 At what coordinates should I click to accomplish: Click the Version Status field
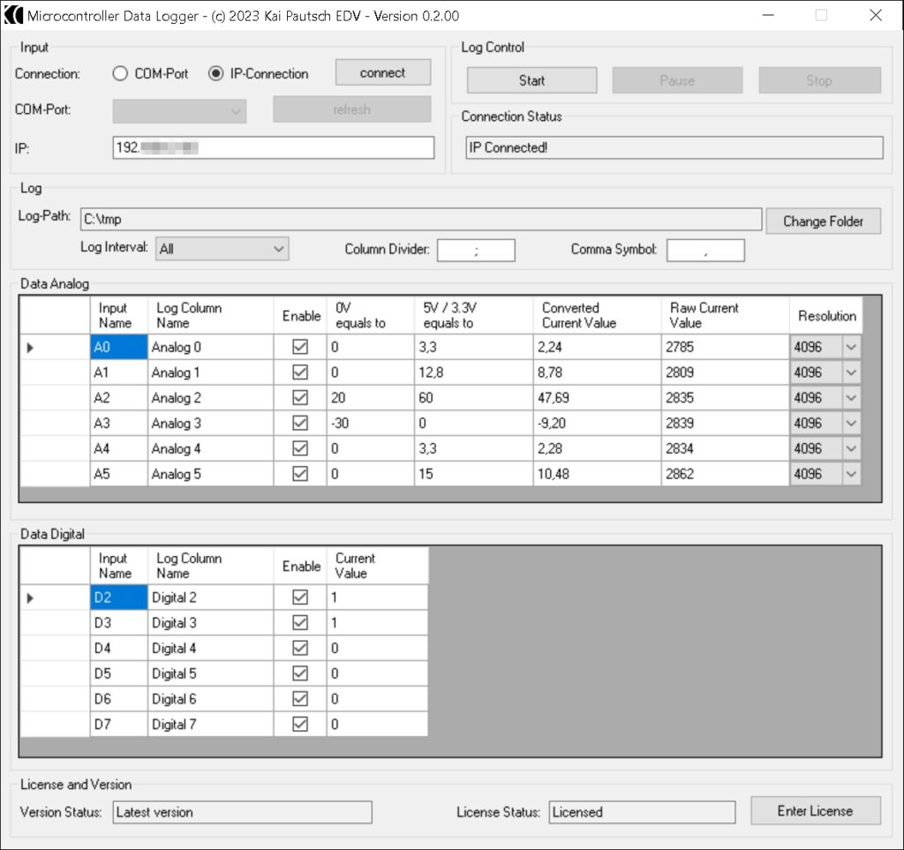(x=242, y=812)
